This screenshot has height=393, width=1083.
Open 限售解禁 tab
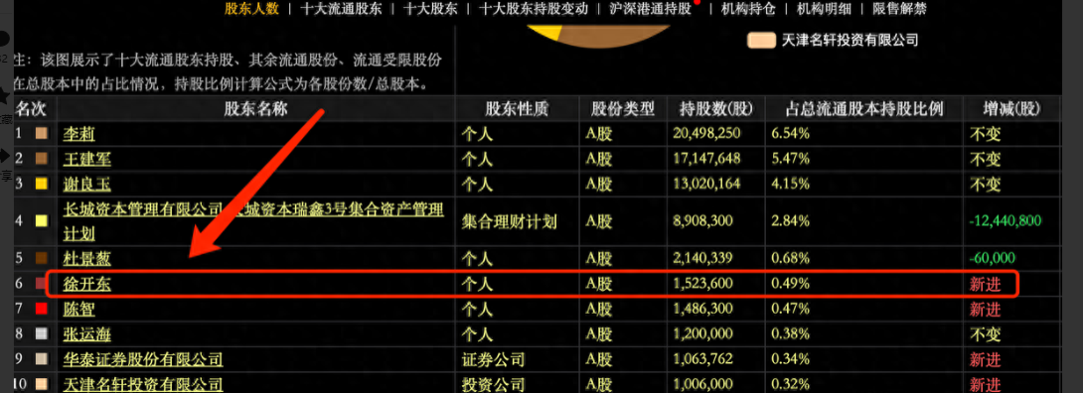pos(900,9)
